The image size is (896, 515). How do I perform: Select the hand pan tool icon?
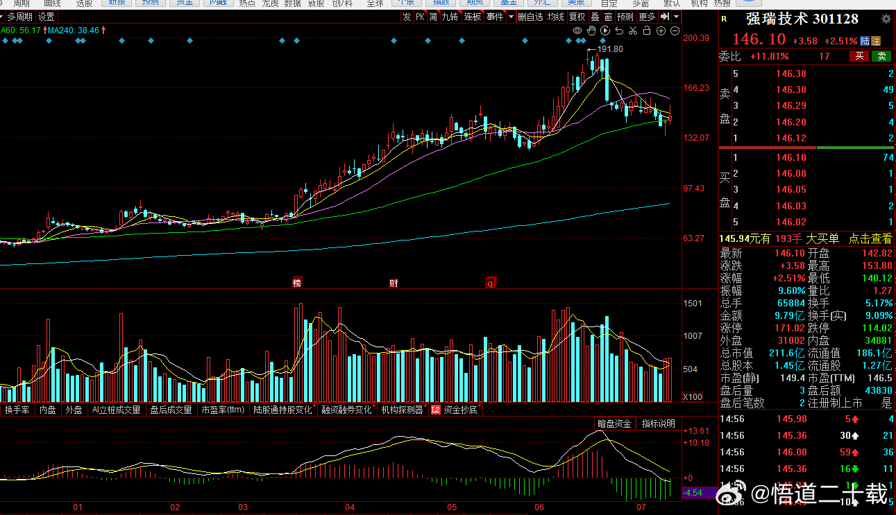click(x=591, y=30)
